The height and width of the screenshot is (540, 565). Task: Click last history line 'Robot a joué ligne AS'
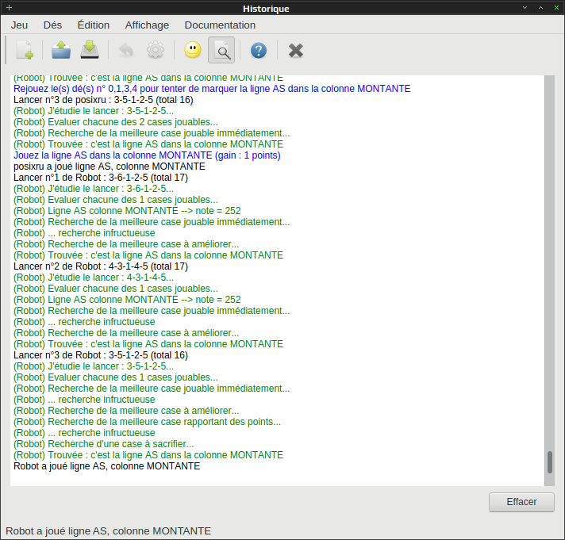pyautogui.click(x=106, y=466)
